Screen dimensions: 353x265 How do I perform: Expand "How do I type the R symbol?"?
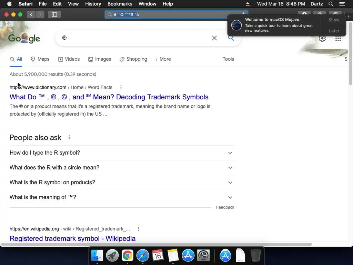point(122,153)
